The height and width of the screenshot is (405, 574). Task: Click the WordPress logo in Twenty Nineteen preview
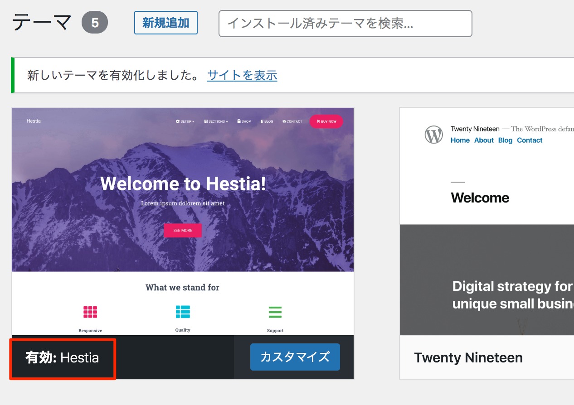pyautogui.click(x=433, y=135)
